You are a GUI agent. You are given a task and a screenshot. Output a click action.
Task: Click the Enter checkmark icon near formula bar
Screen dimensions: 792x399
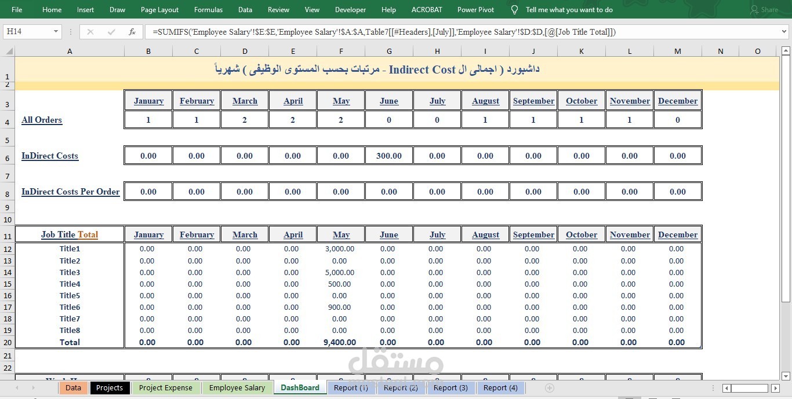[111, 32]
